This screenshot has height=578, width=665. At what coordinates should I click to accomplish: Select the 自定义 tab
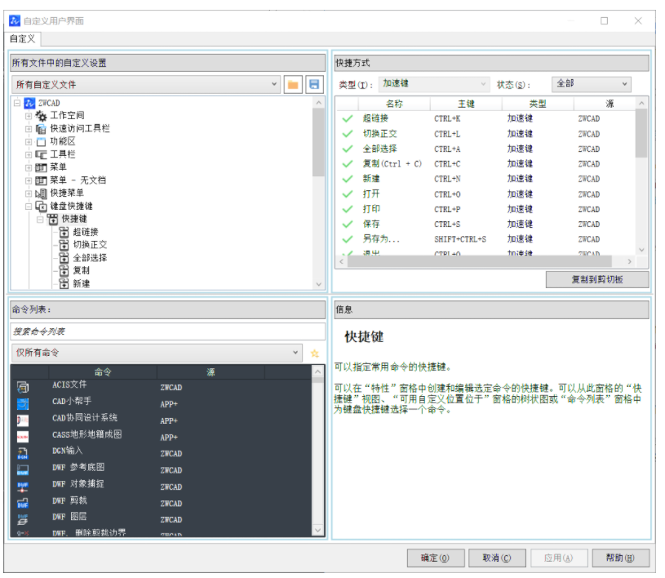click(x=22, y=38)
